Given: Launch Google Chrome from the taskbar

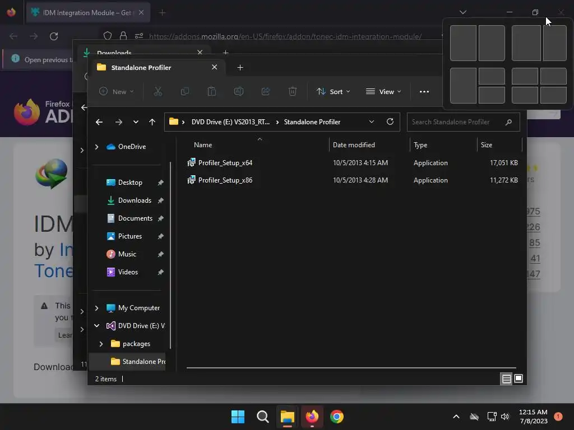Looking at the screenshot, I should point(337,417).
